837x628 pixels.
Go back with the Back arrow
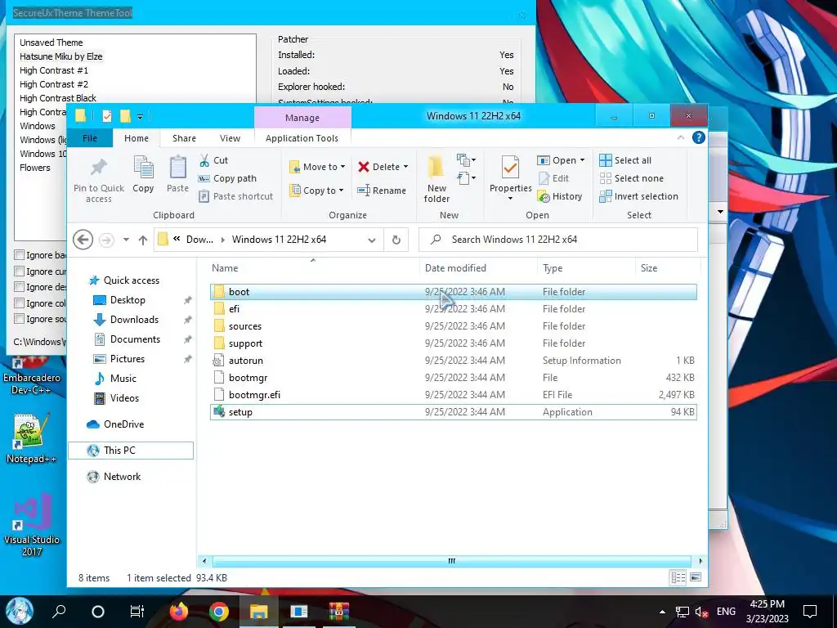(x=83, y=240)
